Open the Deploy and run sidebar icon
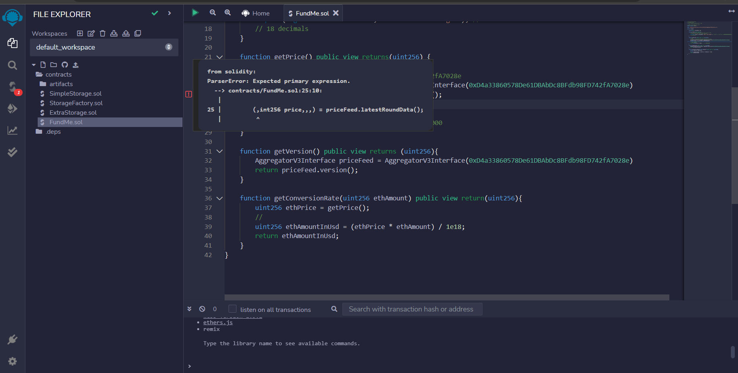This screenshot has width=738, height=373. point(12,108)
